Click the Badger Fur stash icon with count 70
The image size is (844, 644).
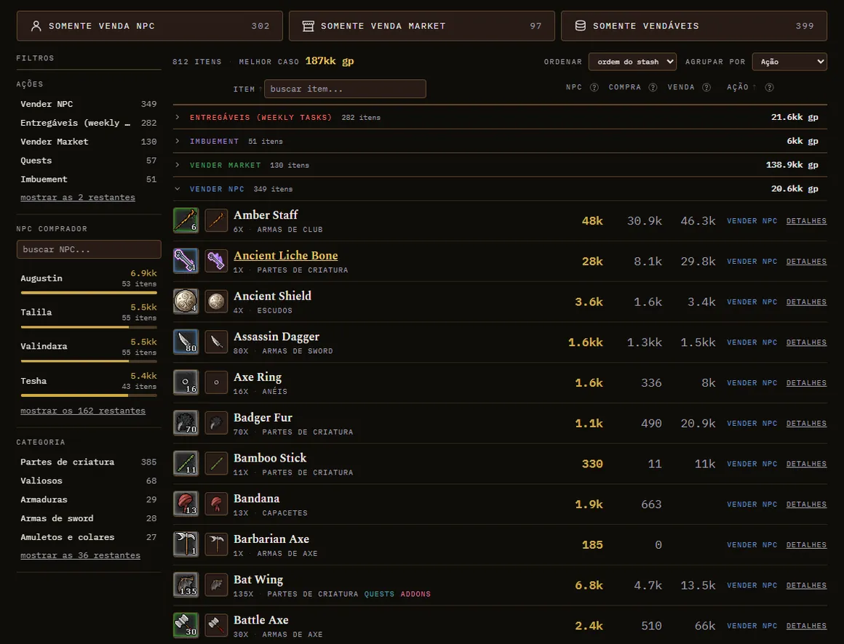[186, 423]
